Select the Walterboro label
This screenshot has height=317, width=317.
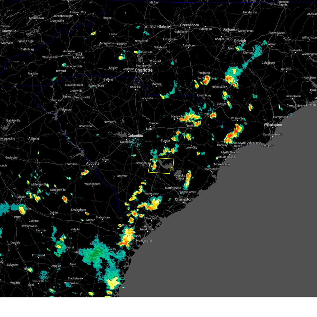pos(151,194)
